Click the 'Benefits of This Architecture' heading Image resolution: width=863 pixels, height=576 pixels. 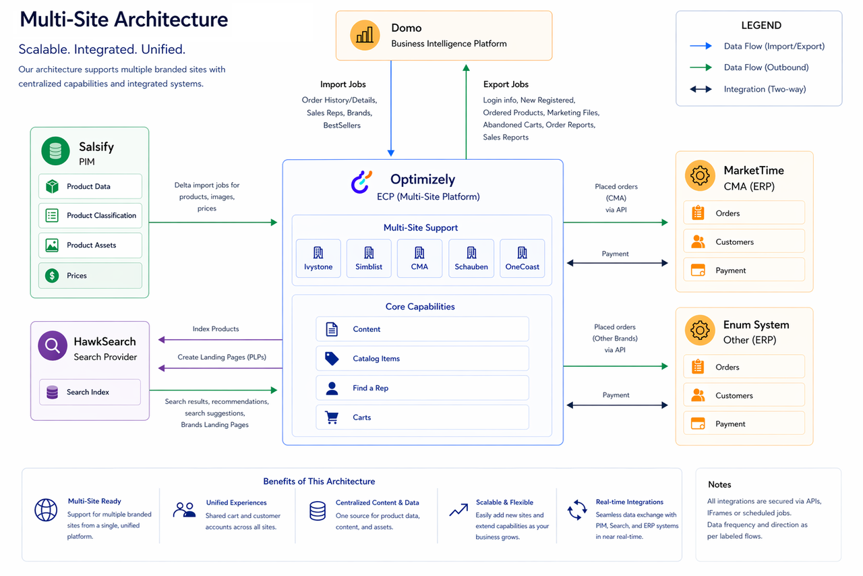pos(319,482)
